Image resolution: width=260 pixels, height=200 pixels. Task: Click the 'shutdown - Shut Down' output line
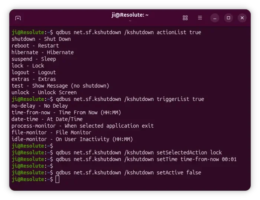click(x=41, y=39)
